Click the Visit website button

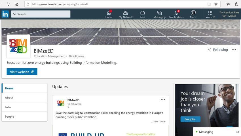(22, 72)
